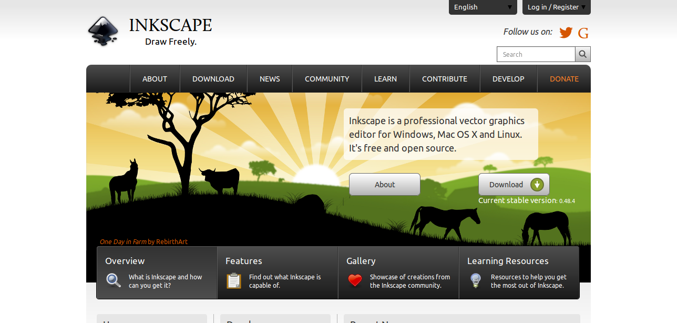Click the Gallery heart icon
677x323 pixels.
pyautogui.click(x=355, y=280)
